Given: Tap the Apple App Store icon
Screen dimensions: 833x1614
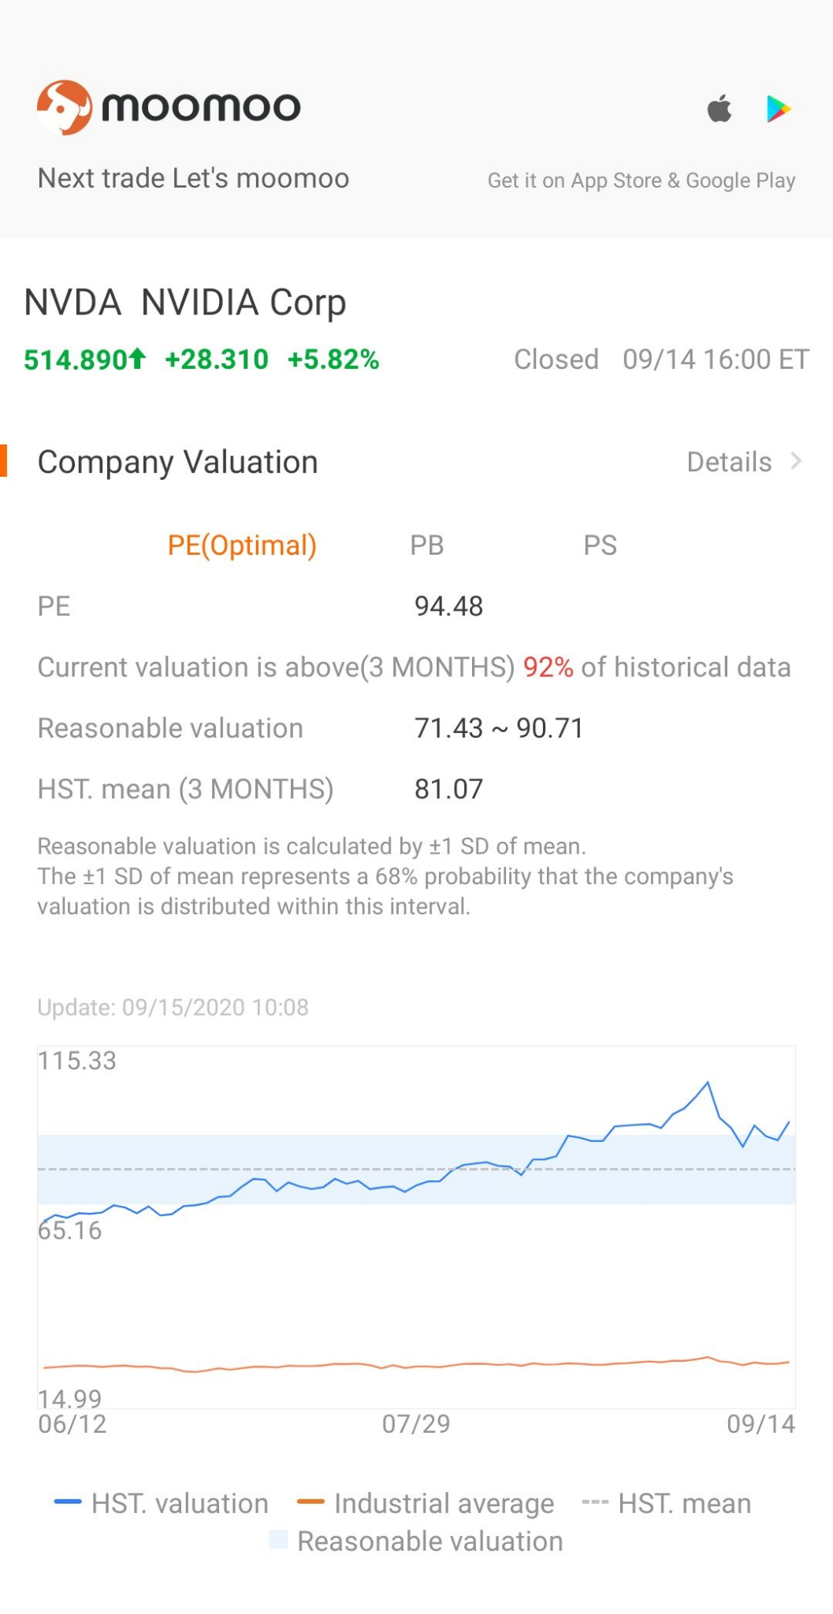Looking at the screenshot, I should click(720, 109).
